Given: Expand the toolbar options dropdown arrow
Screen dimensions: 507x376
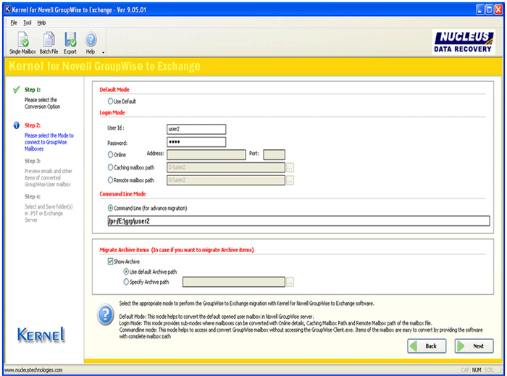Looking at the screenshot, I should click(104, 52).
